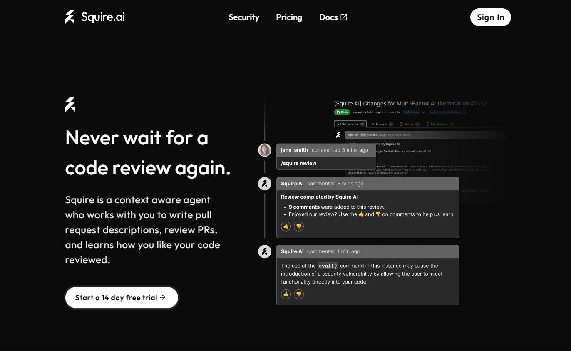This screenshot has height=351, width=571.
Task: Click Squire AI avatar beside eval() comment
Action: coord(265,251)
